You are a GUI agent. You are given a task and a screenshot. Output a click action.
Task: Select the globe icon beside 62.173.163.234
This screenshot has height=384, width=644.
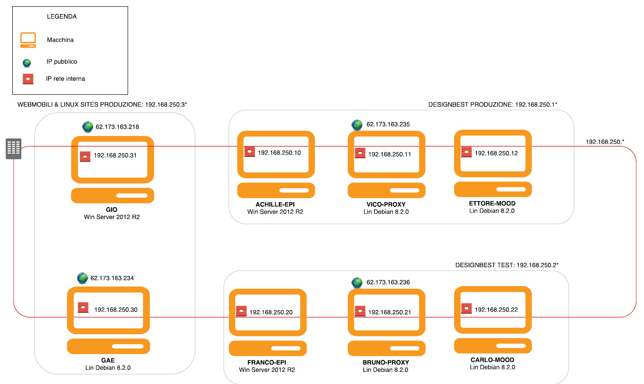click(82, 278)
